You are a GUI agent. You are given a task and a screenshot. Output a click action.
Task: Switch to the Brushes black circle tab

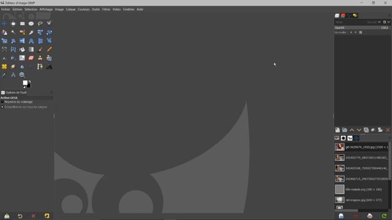(343, 138)
